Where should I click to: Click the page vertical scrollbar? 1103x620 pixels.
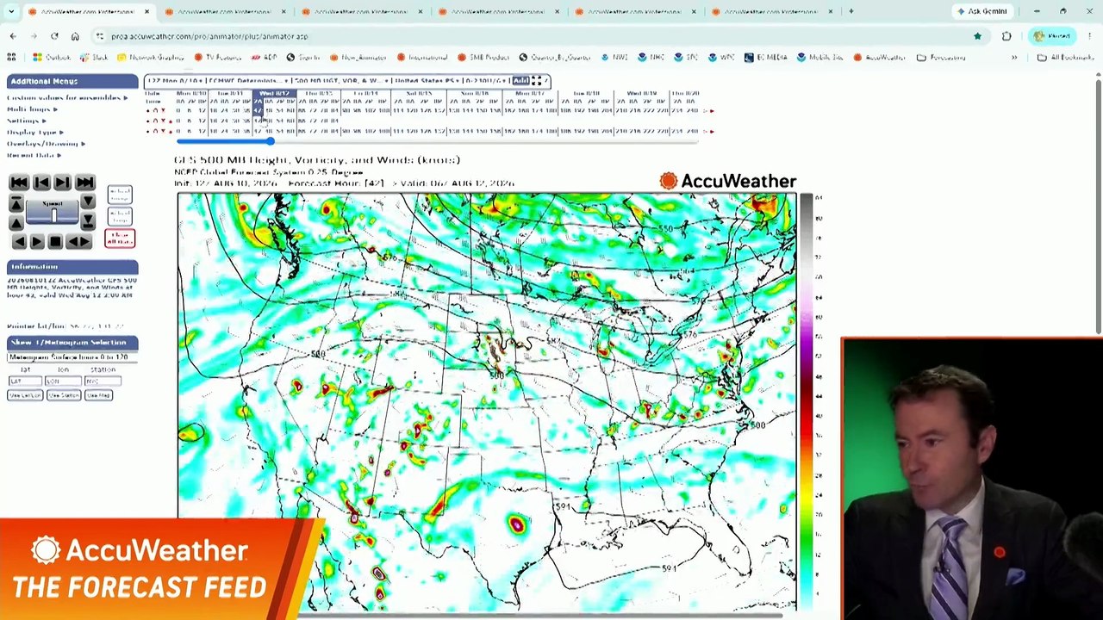click(x=1098, y=207)
